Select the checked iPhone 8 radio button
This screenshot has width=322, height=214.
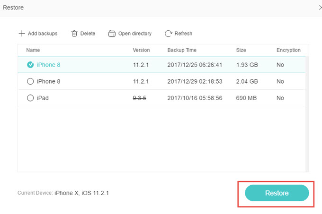click(30, 65)
